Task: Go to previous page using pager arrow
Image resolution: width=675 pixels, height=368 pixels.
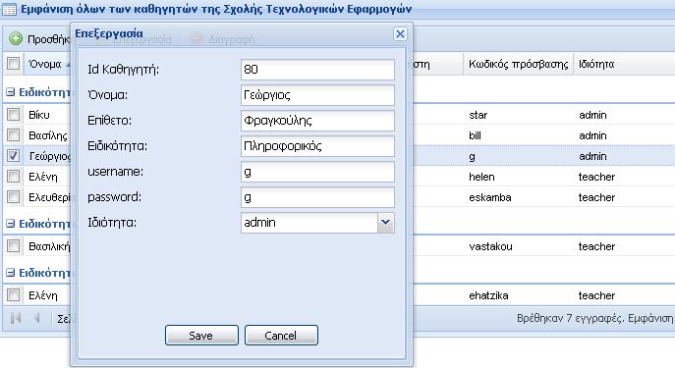Action: (36, 318)
